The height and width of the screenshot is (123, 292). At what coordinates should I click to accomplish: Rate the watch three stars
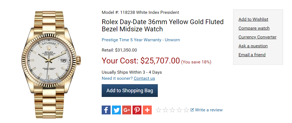172,110
